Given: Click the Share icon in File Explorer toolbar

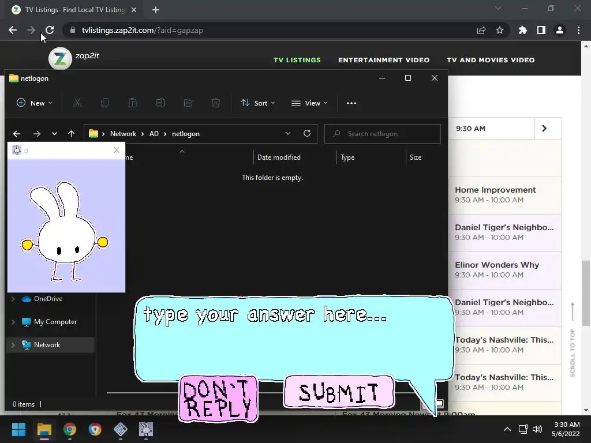Looking at the screenshot, I should (x=188, y=103).
